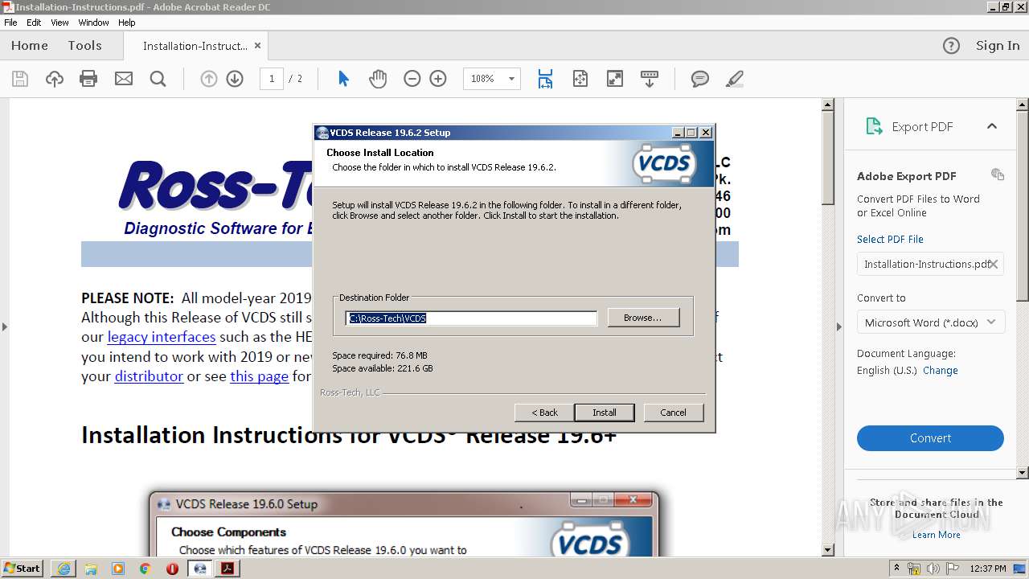This screenshot has width=1029, height=579.
Task: Switch to the Home tab
Action: pos(30,46)
